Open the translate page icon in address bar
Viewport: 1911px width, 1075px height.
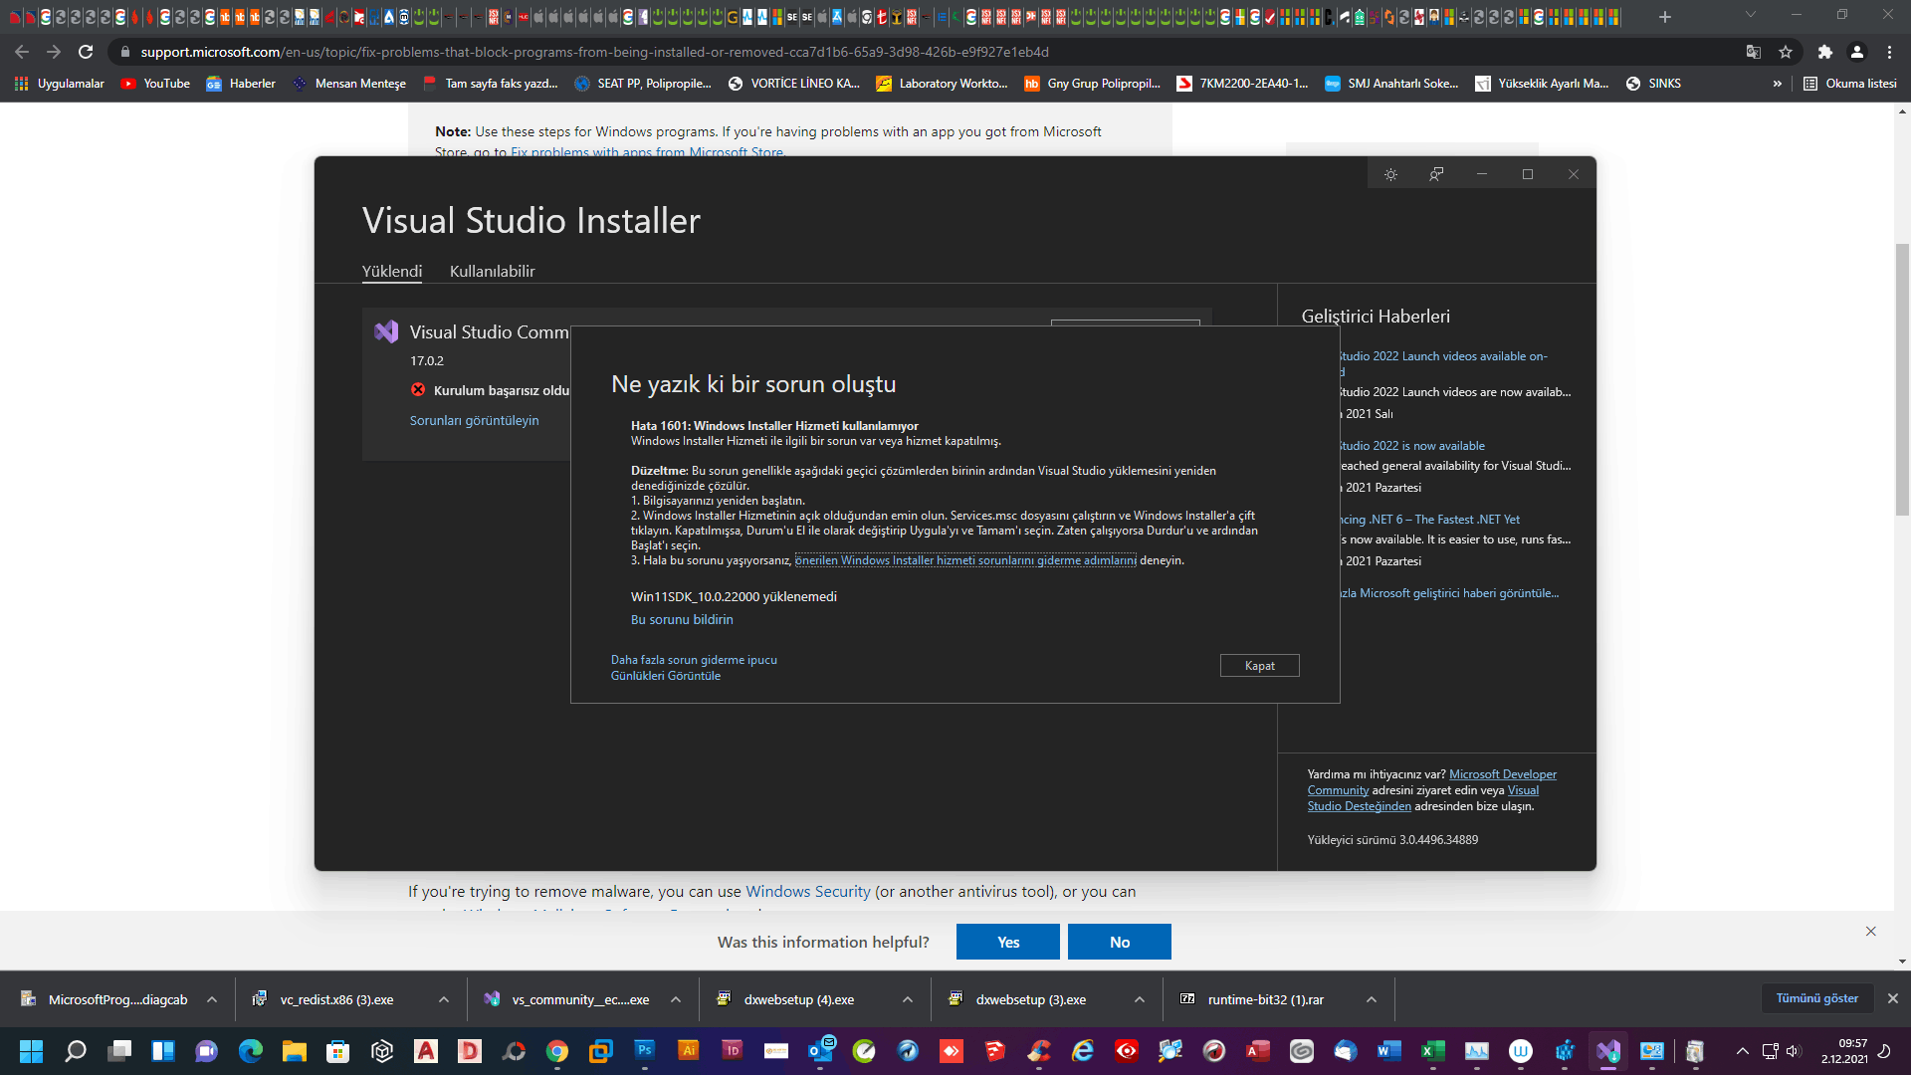tap(1754, 52)
